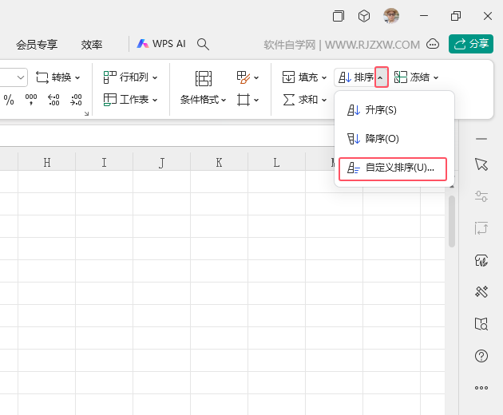
Task: Open the user avatar profile
Action: pyautogui.click(x=391, y=16)
